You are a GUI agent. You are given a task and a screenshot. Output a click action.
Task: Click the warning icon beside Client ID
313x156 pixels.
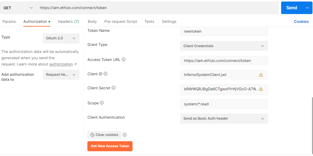[261, 74]
